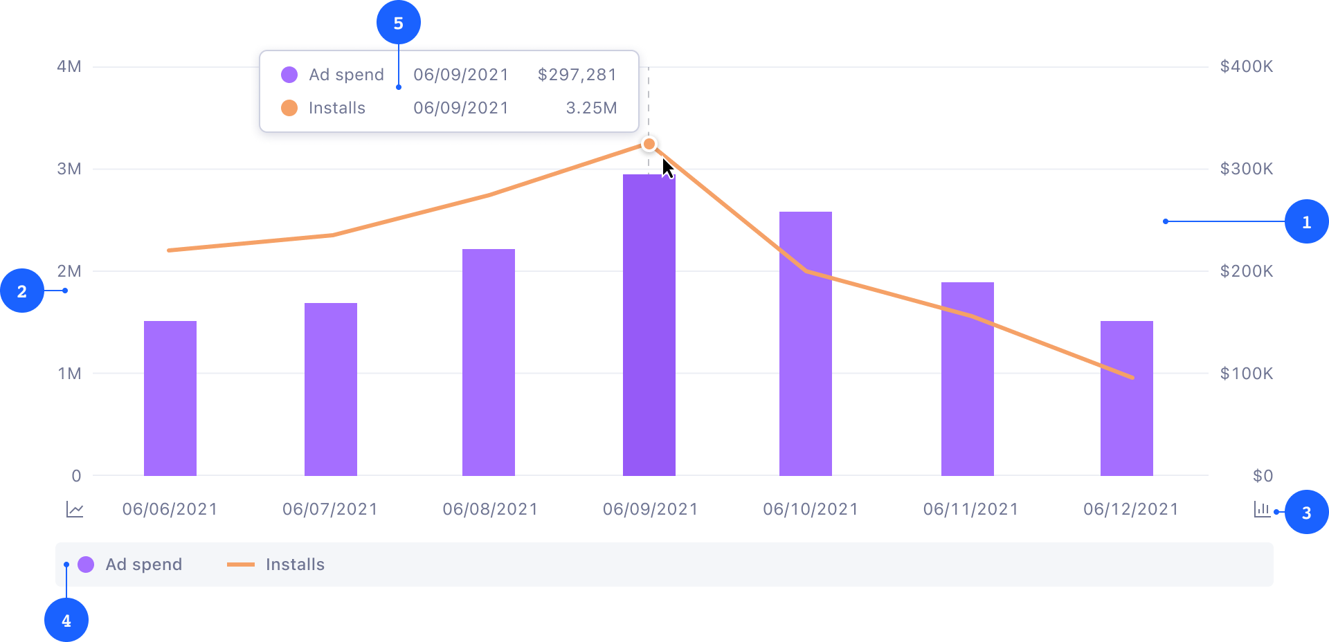Image resolution: width=1329 pixels, height=642 pixels.
Task: Click the 4M left axis label
Action: pos(69,66)
